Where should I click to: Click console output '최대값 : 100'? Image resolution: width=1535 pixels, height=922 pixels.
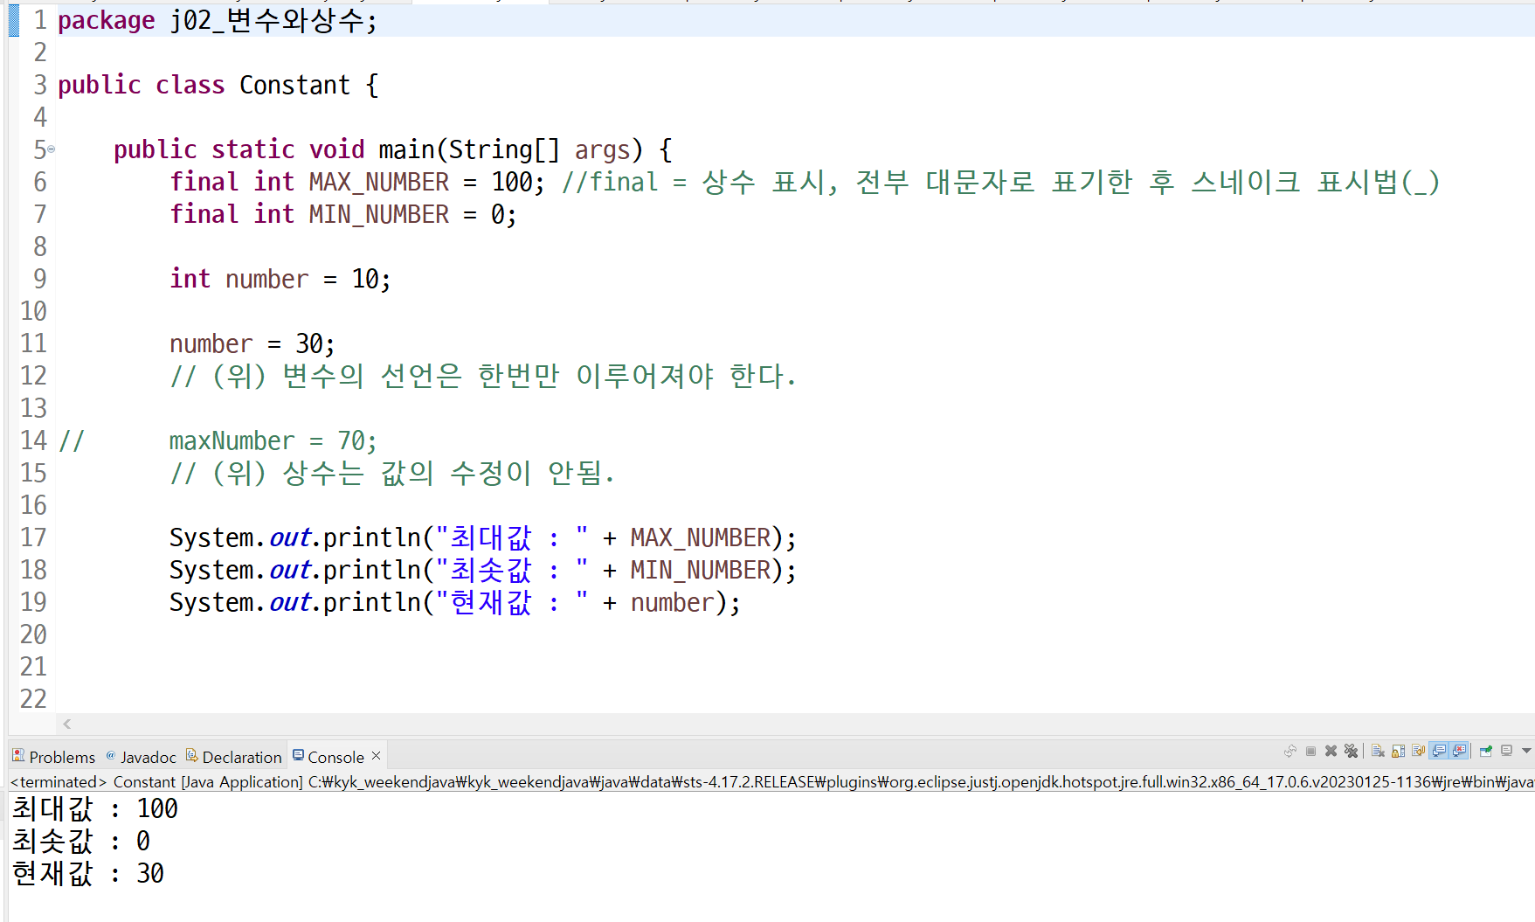(x=94, y=808)
